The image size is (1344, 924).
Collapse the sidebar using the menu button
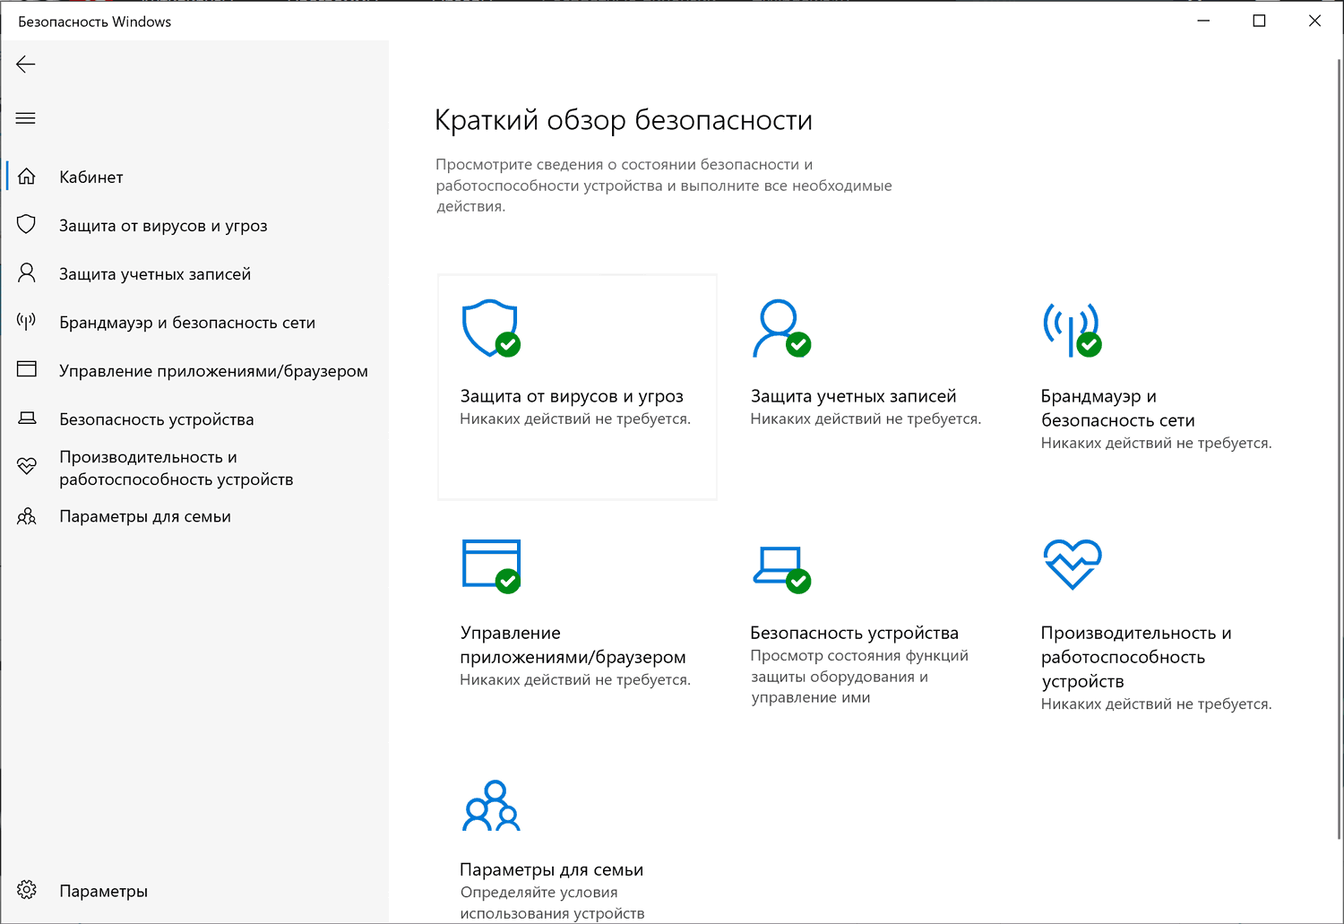(x=25, y=117)
